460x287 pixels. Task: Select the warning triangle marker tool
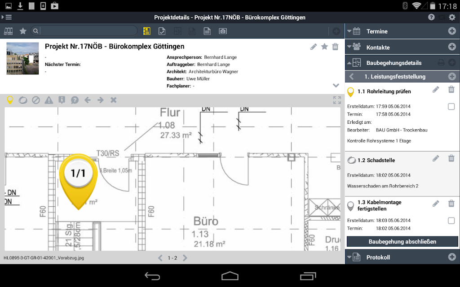point(49,100)
